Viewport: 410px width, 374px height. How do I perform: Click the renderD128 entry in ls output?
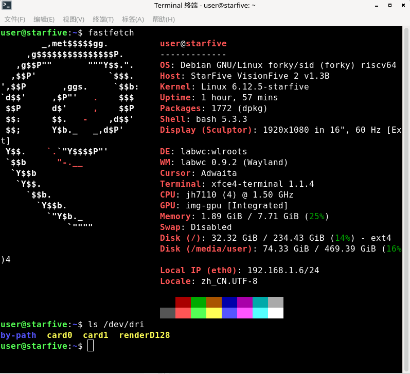pos(145,335)
